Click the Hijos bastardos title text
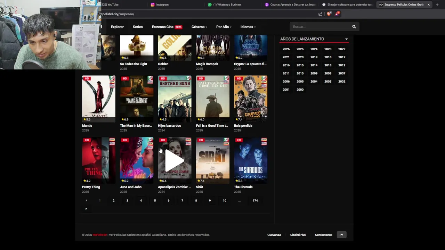This screenshot has height=250, width=445. [169, 126]
